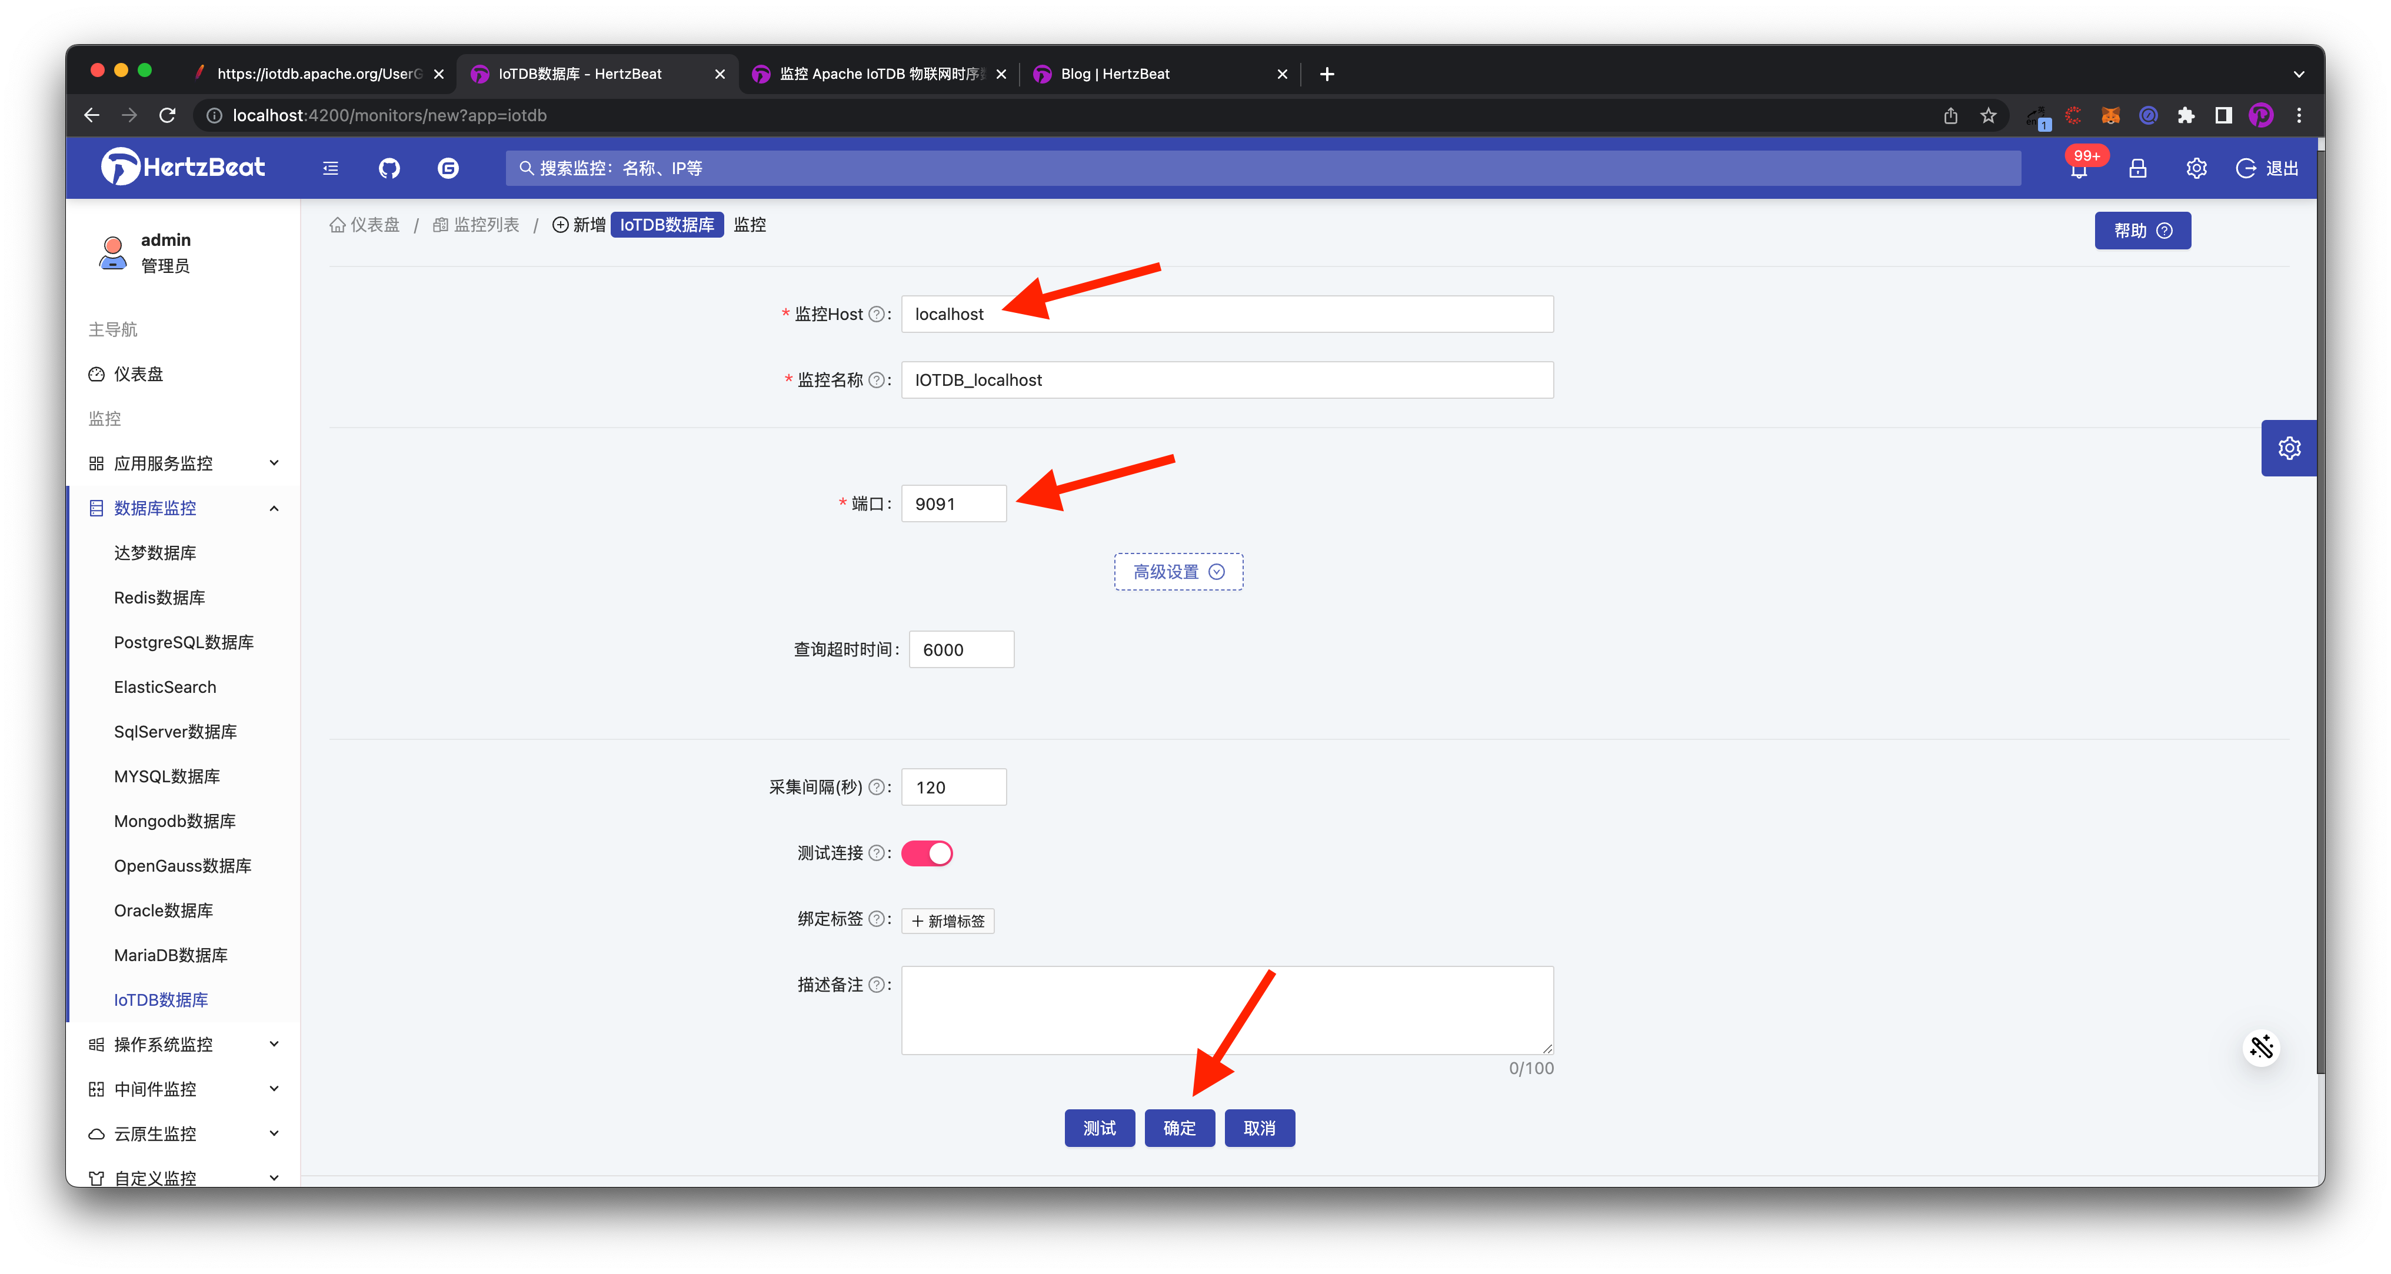
Task: Click the lock screen icon
Action: (x=2137, y=168)
